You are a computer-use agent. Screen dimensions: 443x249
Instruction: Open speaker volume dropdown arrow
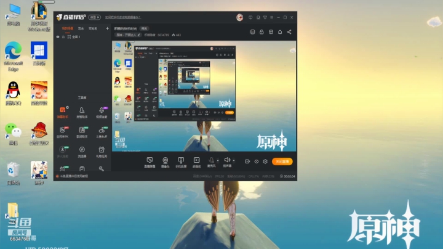tap(234, 161)
